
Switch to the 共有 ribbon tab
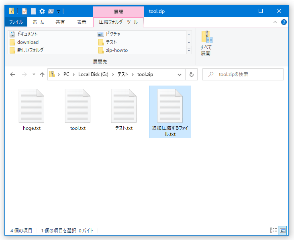[x=60, y=22]
